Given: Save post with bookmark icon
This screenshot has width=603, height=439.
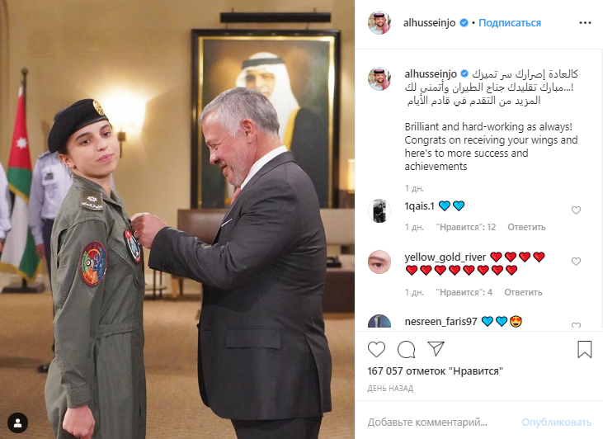Looking at the screenshot, I should pos(585,349).
